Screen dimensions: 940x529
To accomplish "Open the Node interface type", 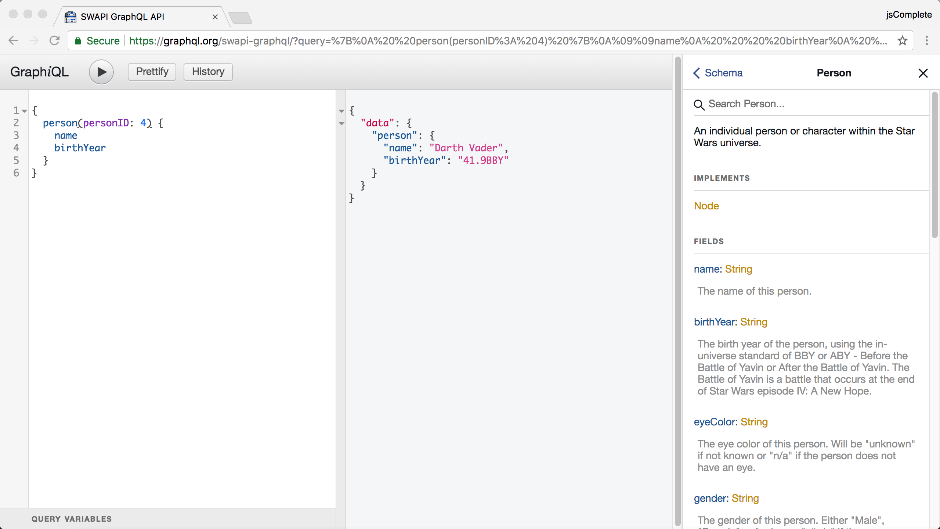I will click(706, 206).
